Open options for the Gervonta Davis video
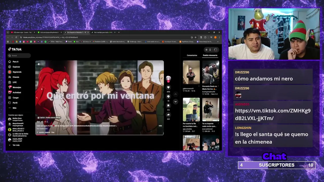 (218, 86)
